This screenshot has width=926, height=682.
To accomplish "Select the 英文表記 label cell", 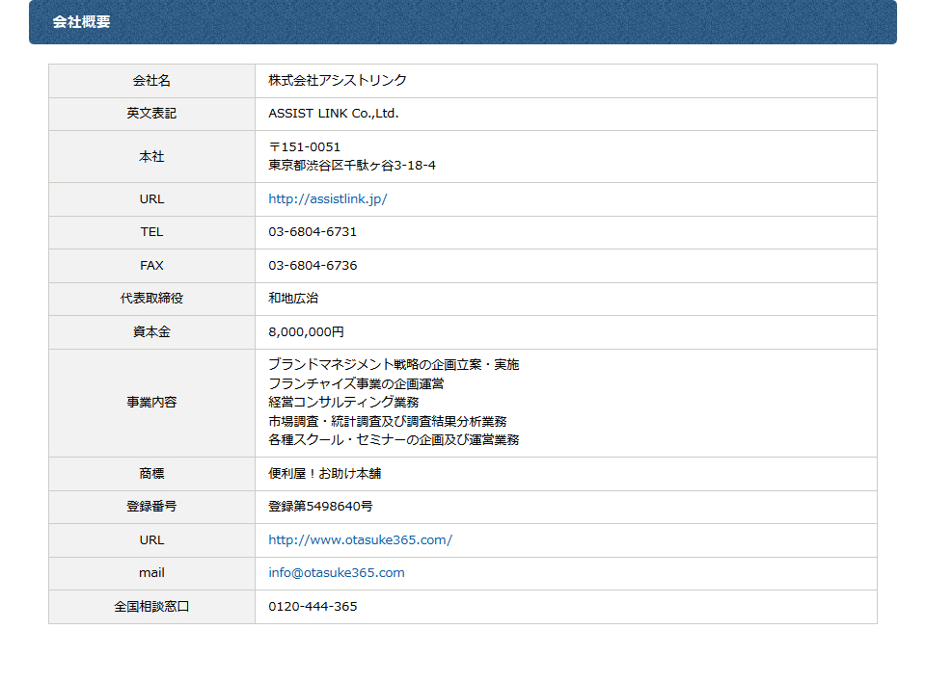I will click(151, 114).
